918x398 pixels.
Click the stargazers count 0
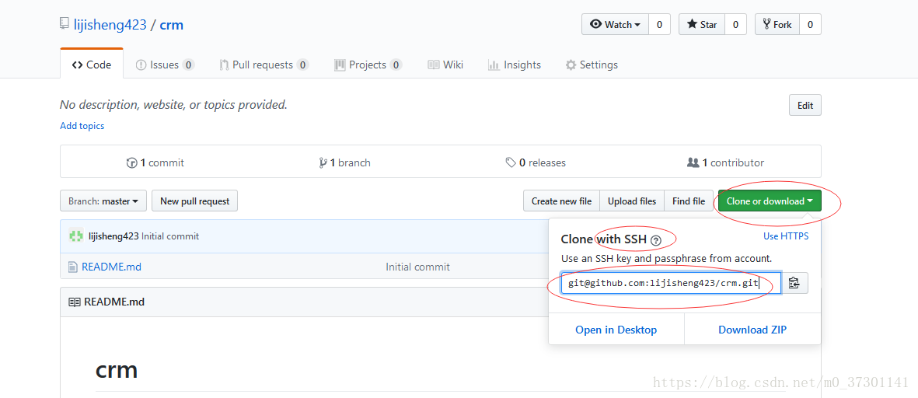tap(735, 25)
